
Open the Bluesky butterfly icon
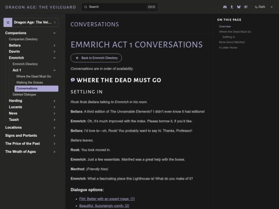click(x=239, y=7)
